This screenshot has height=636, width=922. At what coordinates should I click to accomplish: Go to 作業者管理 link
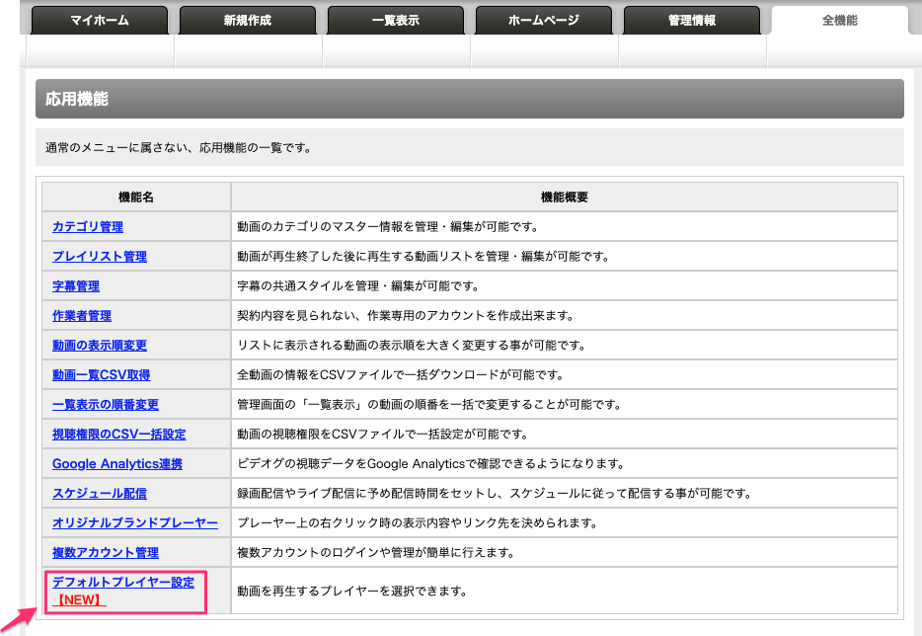point(82,316)
